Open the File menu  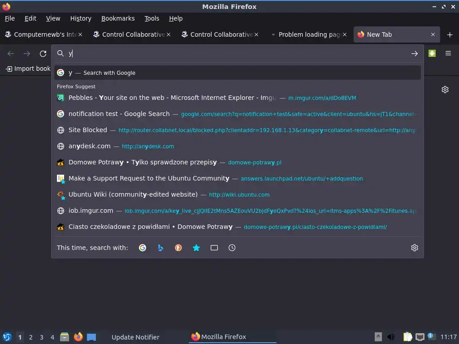(10, 18)
